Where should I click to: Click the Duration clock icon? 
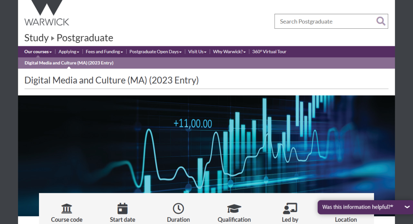point(178,209)
